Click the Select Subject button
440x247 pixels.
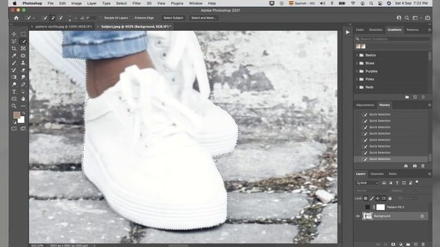[173, 18]
